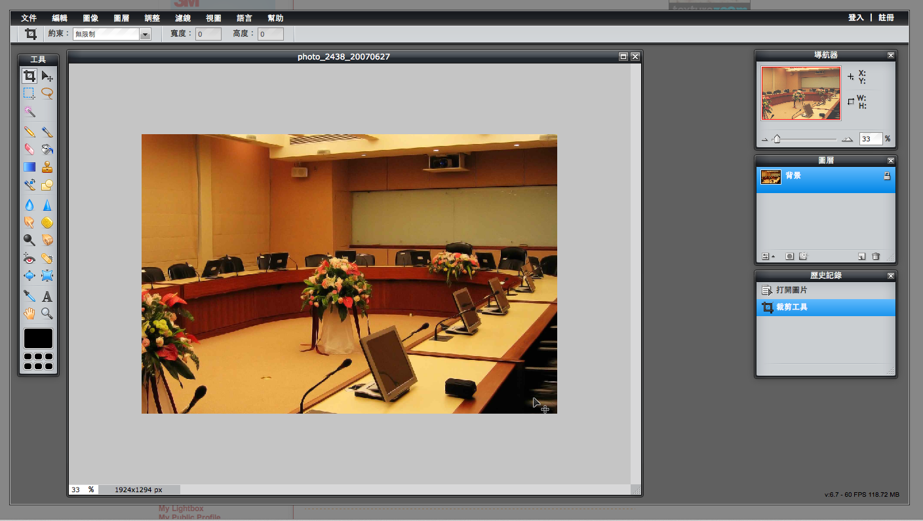Screen dimensions: 923x521
Task: Select the Smudge finger tool
Action: click(x=29, y=223)
